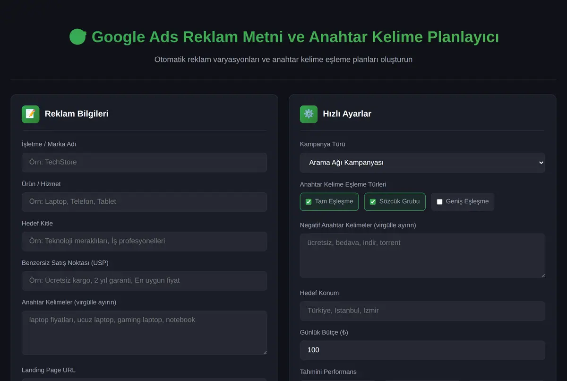Focus the Hedef Konum input field
The width and height of the screenshot is (567, 381).
(422, 311)
